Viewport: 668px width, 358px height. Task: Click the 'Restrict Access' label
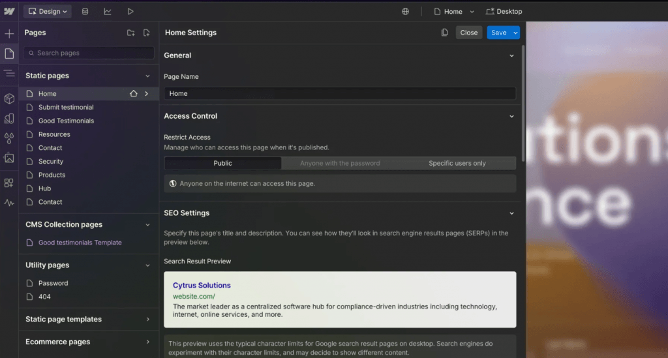[x=187, y=138]
